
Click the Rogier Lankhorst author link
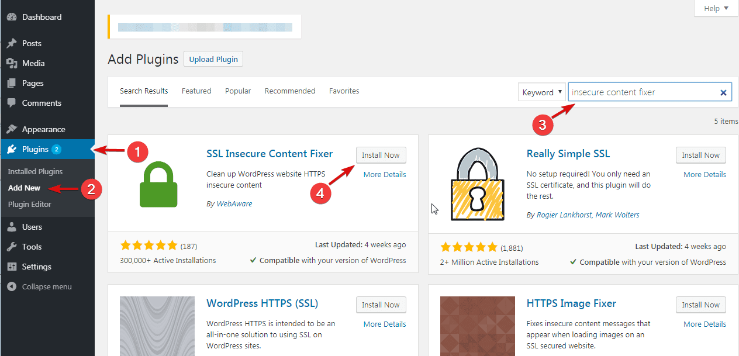coord(564,215)
